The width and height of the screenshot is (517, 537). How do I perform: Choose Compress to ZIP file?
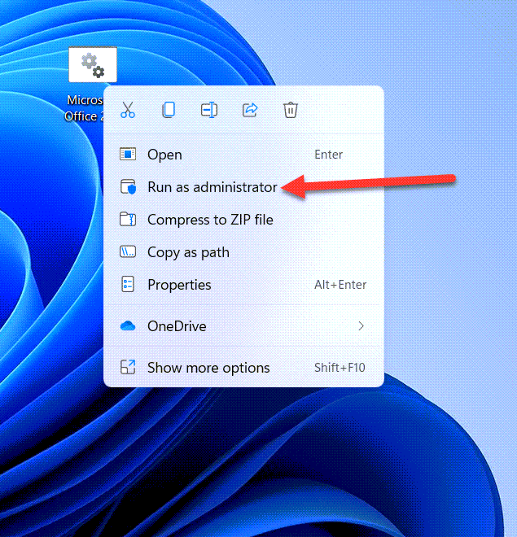pyautogui.click(x=210, y=220)
